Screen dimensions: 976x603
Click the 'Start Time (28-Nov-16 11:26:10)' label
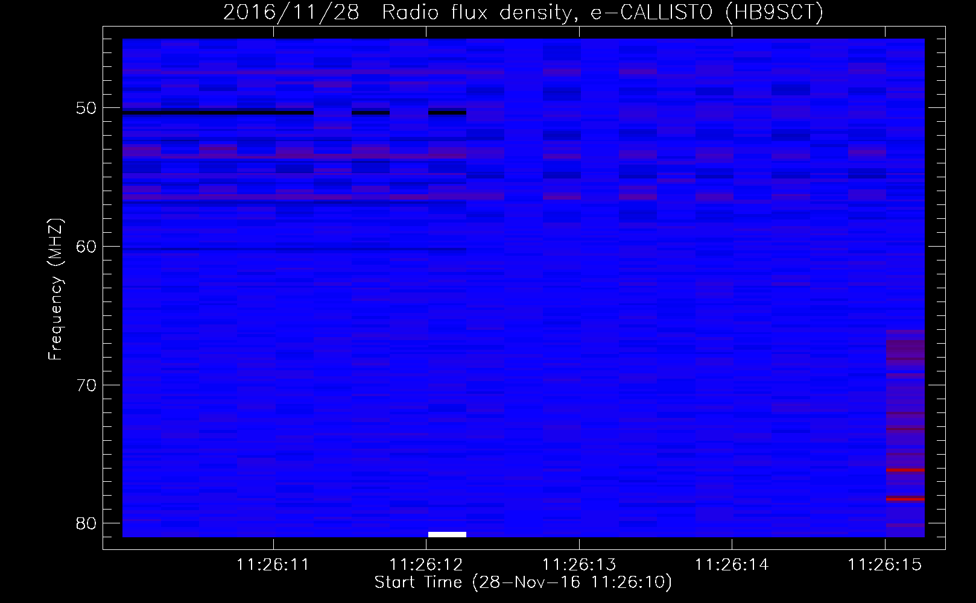(x=523, y=582)
